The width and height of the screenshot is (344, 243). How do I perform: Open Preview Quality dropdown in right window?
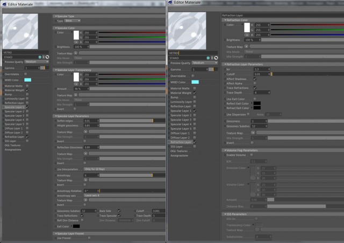point(205,63)
